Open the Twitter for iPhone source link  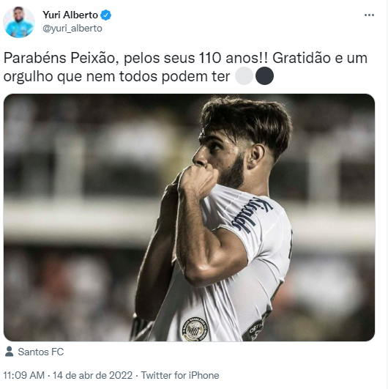pyautogui.click(x=180, y=375)
